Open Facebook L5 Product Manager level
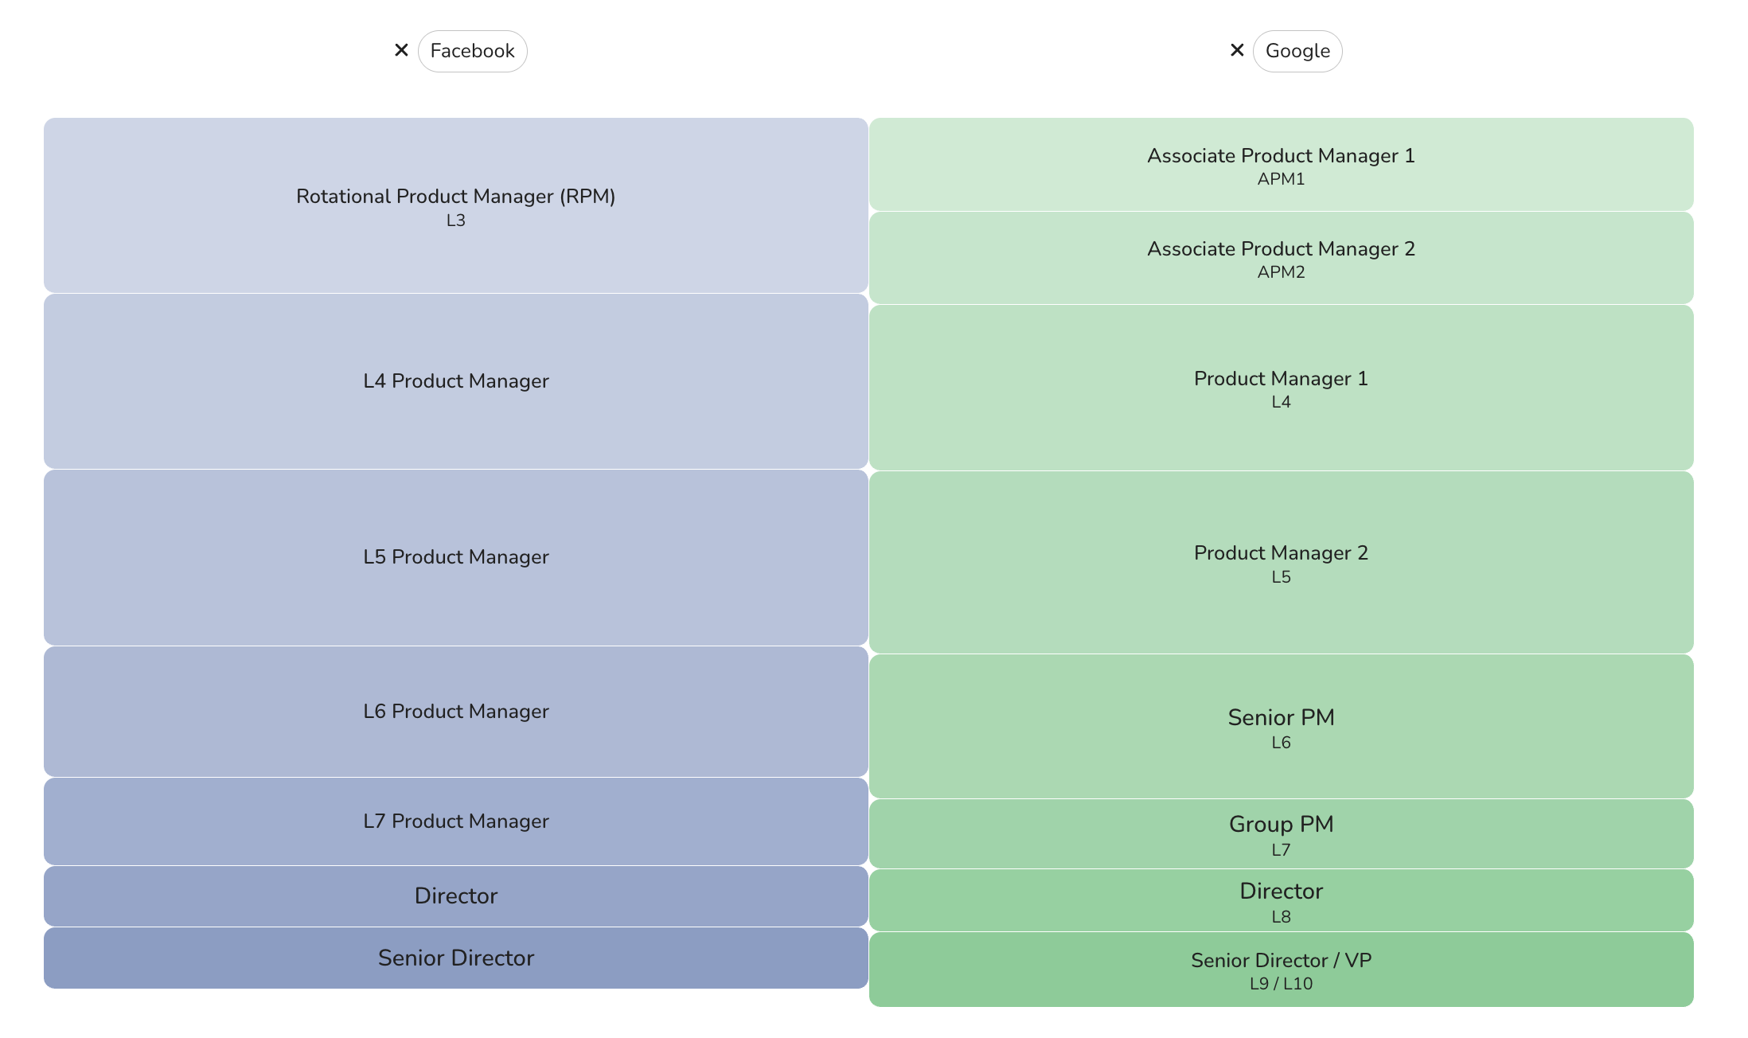The image size is (1748, 1038). (455, 557)
